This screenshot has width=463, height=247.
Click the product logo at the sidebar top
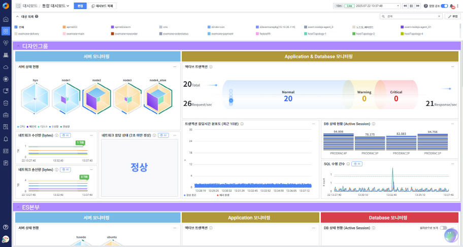pos(6,6)
